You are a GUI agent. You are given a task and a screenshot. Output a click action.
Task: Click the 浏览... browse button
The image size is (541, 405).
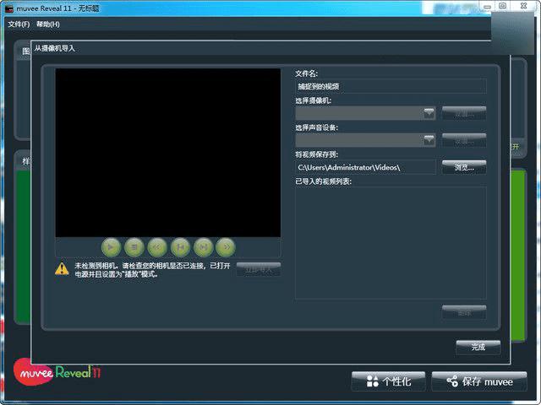coord(464,167)
